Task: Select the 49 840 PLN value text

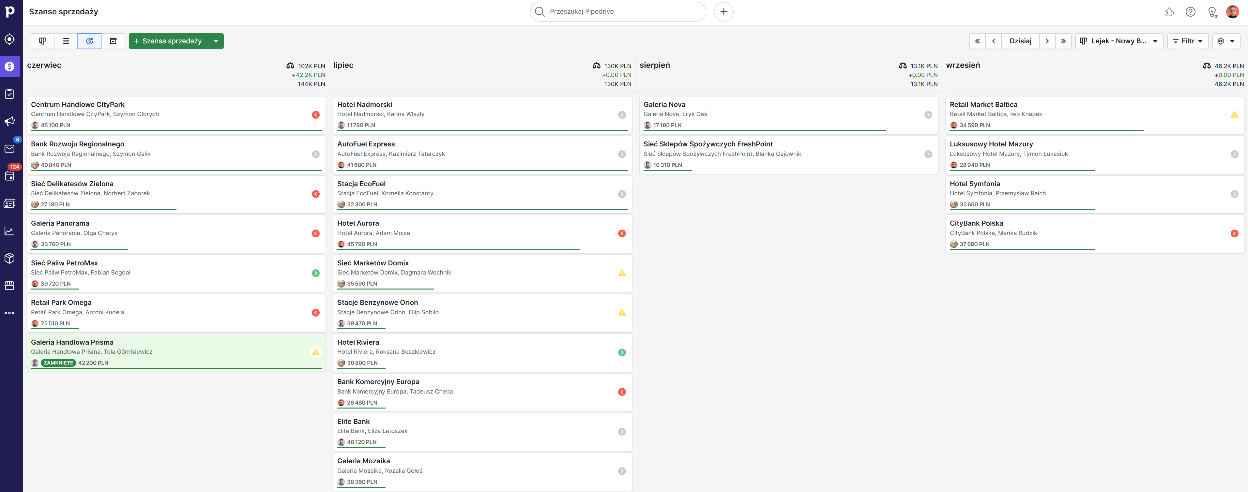Action: click(x=56, y=165)
